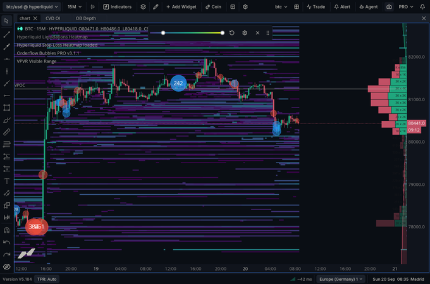Select the path pattern drawing tool
Image resolution: width=430 pixels, height=284 pixels.
(x=6, y=205)
